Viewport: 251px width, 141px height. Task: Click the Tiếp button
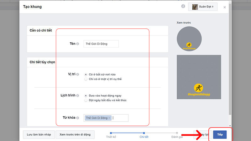click(x=220, y=134)
